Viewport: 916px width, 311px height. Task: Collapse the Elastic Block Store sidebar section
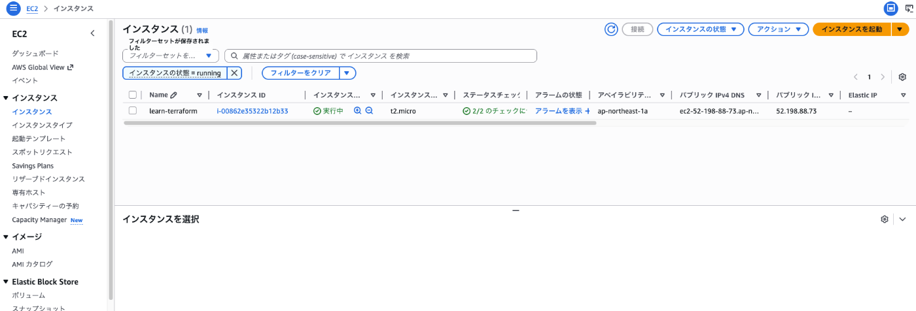tap(6, 282)
